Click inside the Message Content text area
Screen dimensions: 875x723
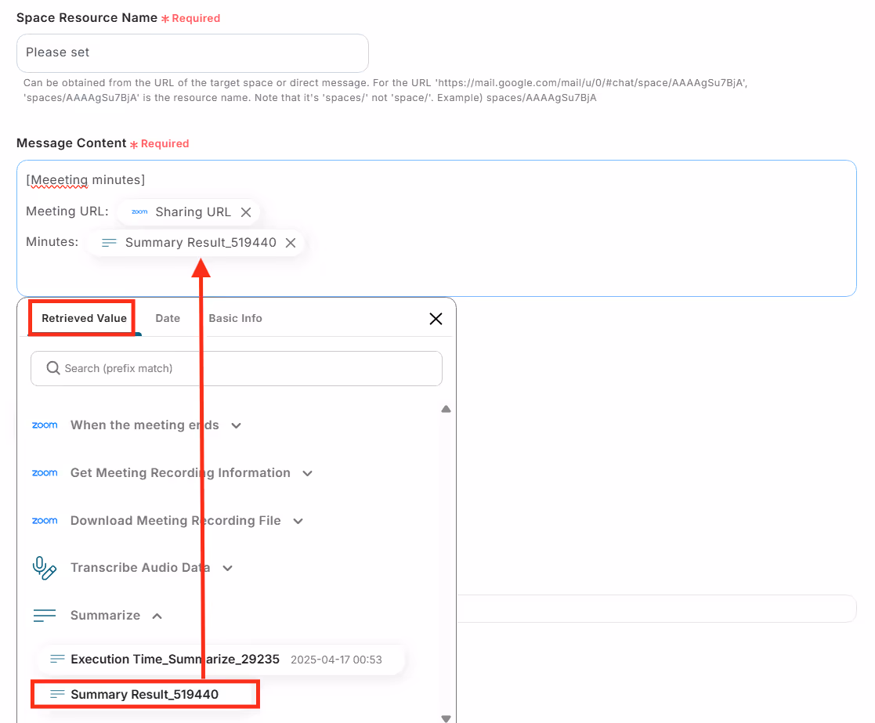(x=436, y=228)
